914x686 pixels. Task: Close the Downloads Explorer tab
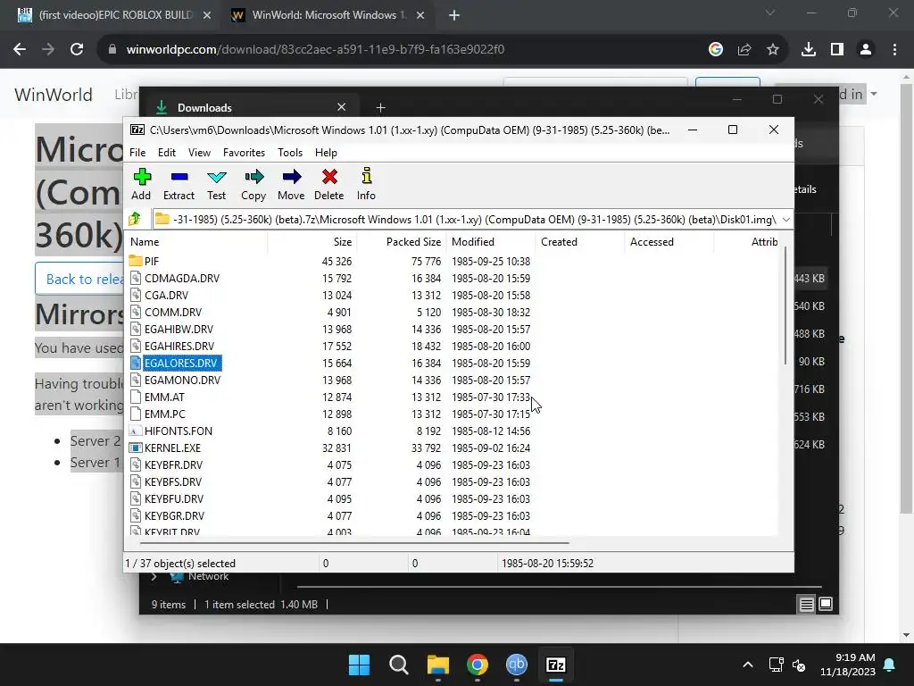[x=342, y=107]
